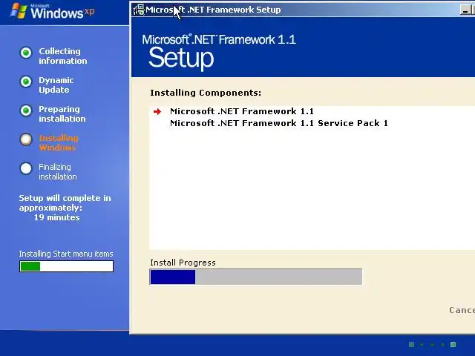Click the 'Finalizing installation' step text
The width and height of the screenshot is (475, 356).
coord(58,171)
